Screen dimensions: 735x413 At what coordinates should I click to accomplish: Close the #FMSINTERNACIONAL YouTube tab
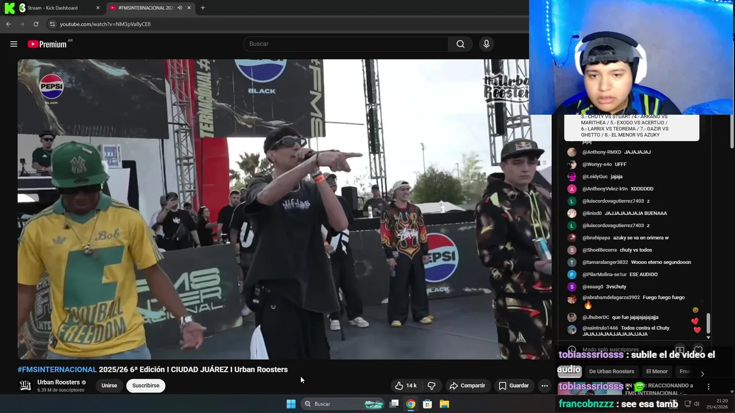tap(189, 7)
